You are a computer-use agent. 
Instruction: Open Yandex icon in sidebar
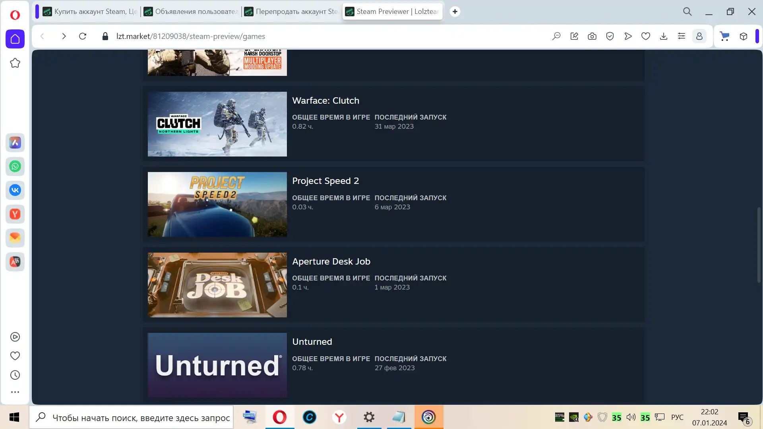click(15, 214)
